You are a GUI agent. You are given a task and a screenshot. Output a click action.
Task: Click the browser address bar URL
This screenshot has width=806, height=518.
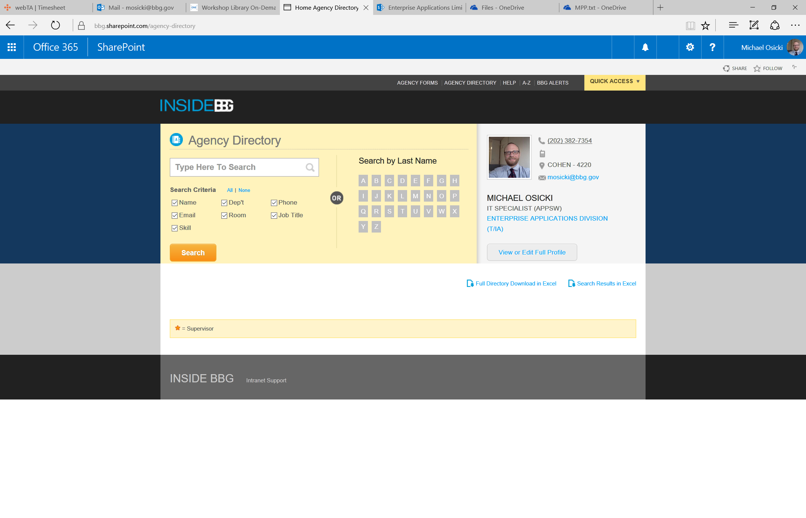coord(145,26)
